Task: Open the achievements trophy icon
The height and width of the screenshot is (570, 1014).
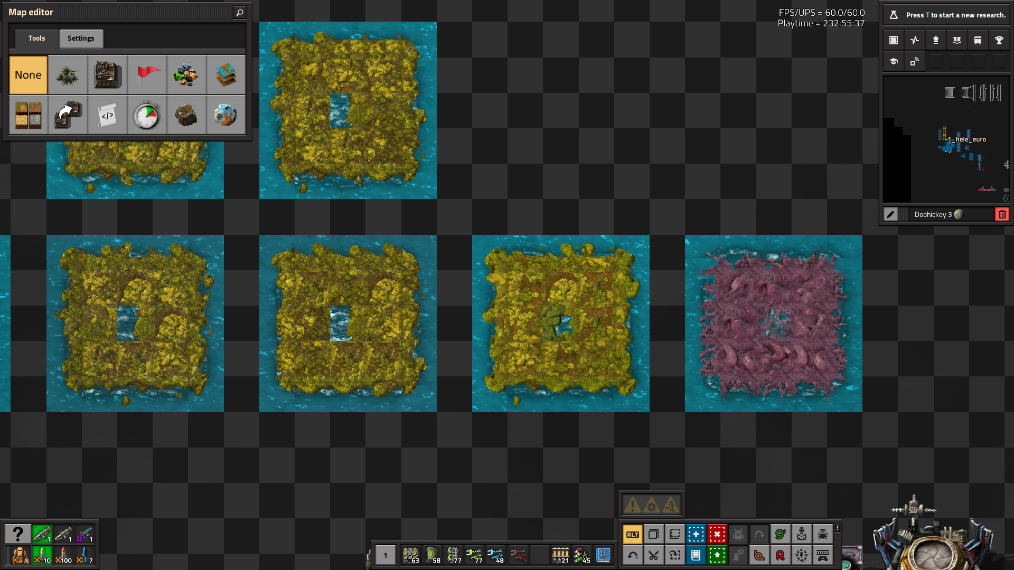Action: [999, 40]
